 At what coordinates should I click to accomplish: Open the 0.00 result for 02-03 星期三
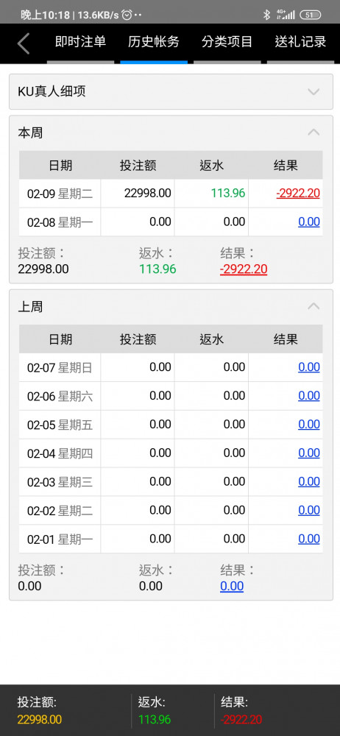tap(309, 481)
